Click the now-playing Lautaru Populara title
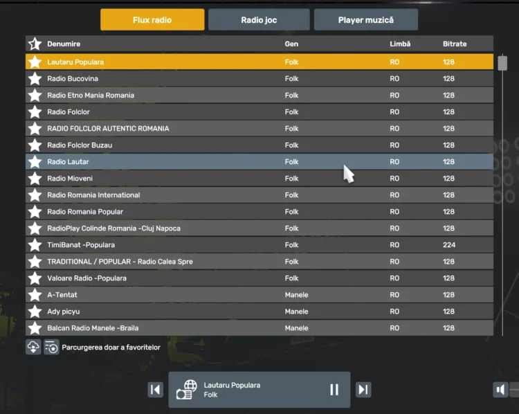Screen dimensions: 519x414 coord(232,385)
